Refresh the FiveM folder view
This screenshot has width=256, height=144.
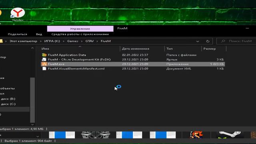click(x=208, y=41)
